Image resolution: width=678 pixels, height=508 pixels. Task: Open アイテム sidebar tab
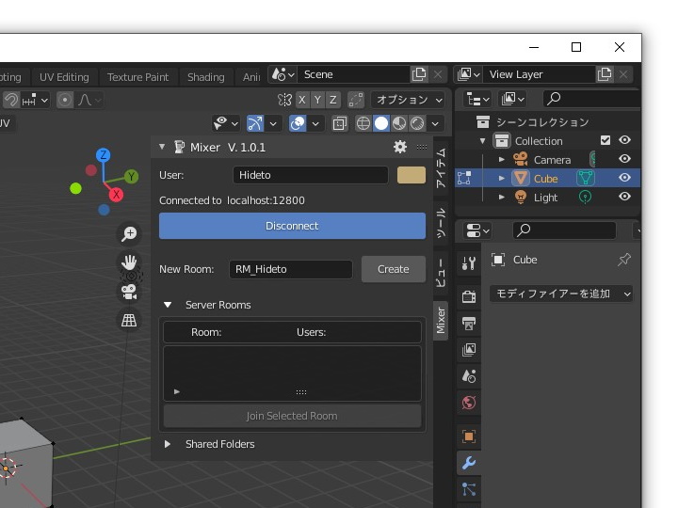coord(440,168)
